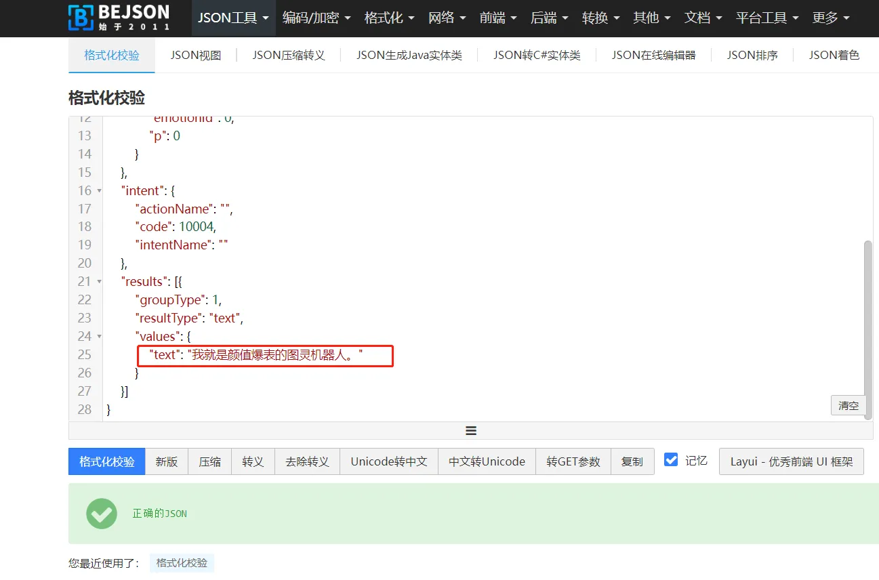
Task: Click line number 28 in the gutter
Action: tap(85, 409)
